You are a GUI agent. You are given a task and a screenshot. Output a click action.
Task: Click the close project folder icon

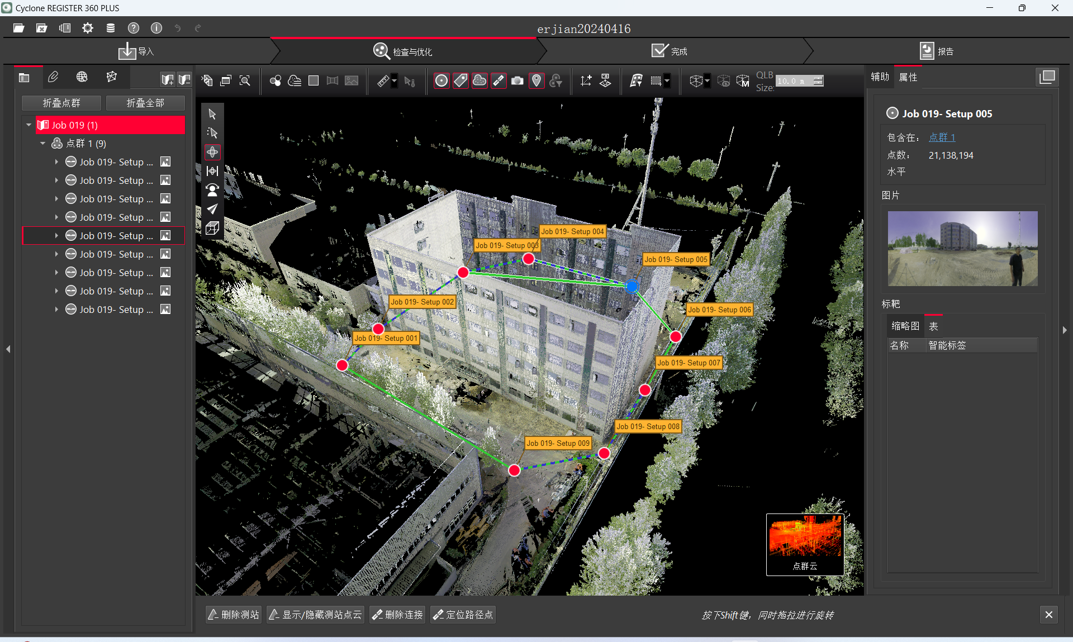[x=41, y=28]
